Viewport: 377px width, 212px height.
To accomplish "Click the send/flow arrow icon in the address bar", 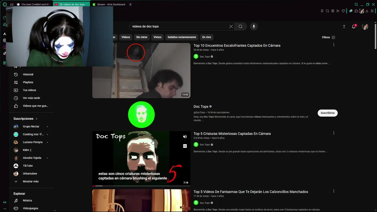I will [x=338, y=11].
